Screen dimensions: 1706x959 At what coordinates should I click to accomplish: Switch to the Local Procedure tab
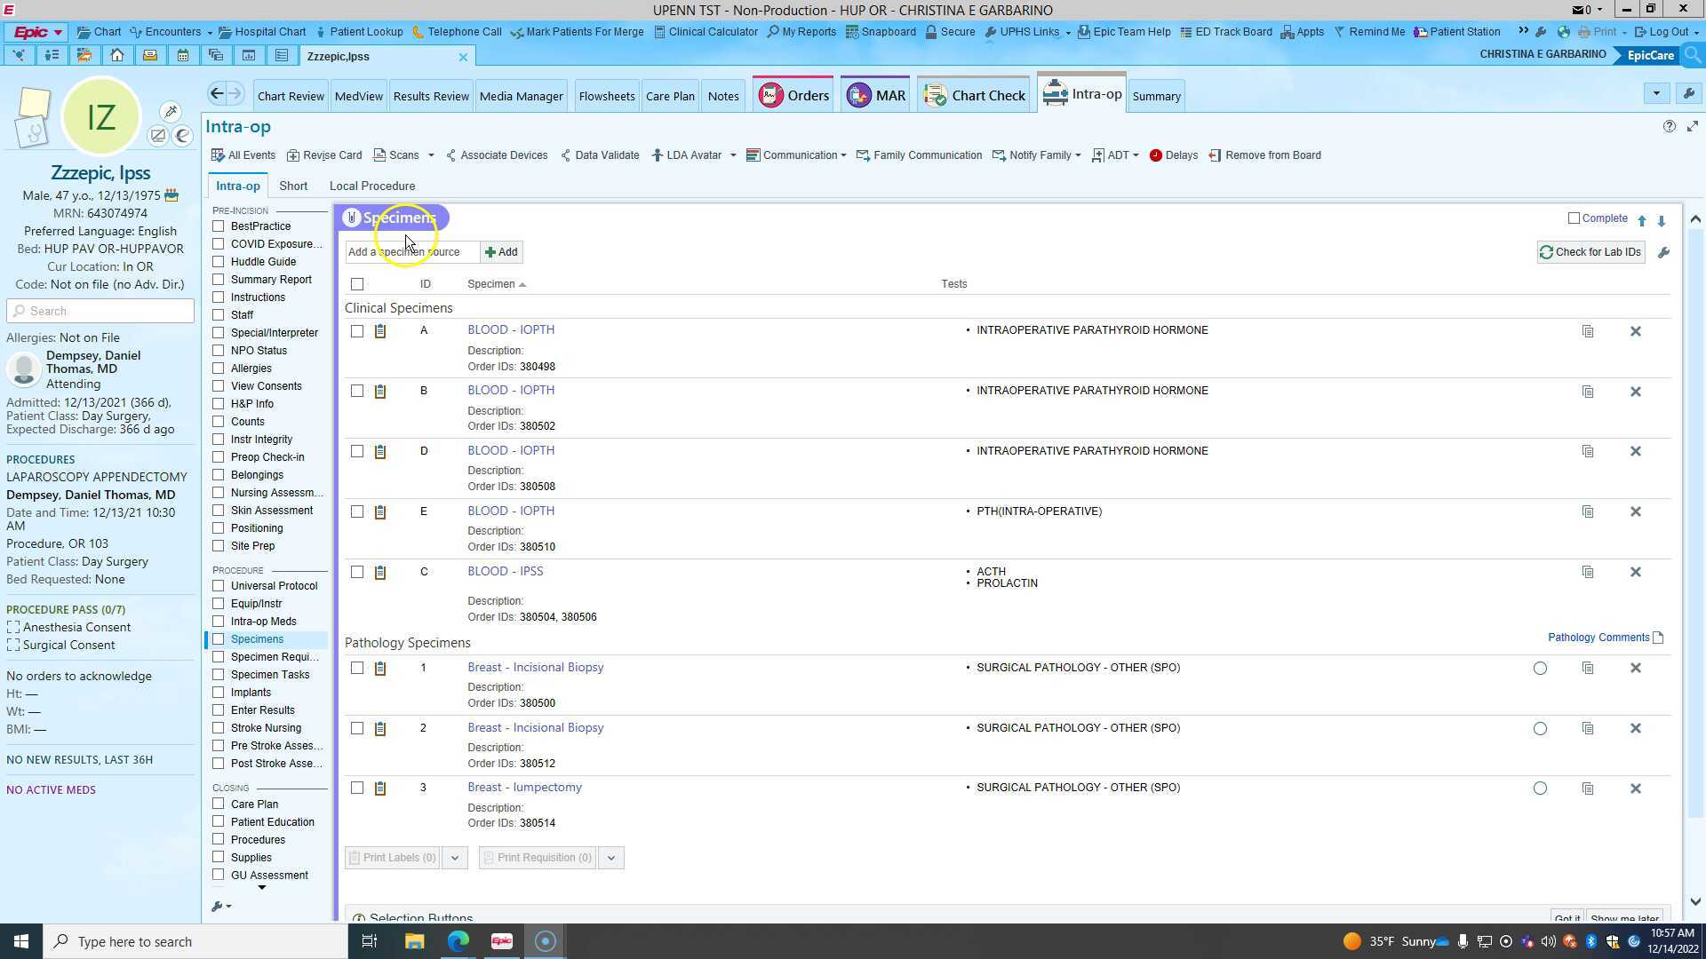[371, 186]
